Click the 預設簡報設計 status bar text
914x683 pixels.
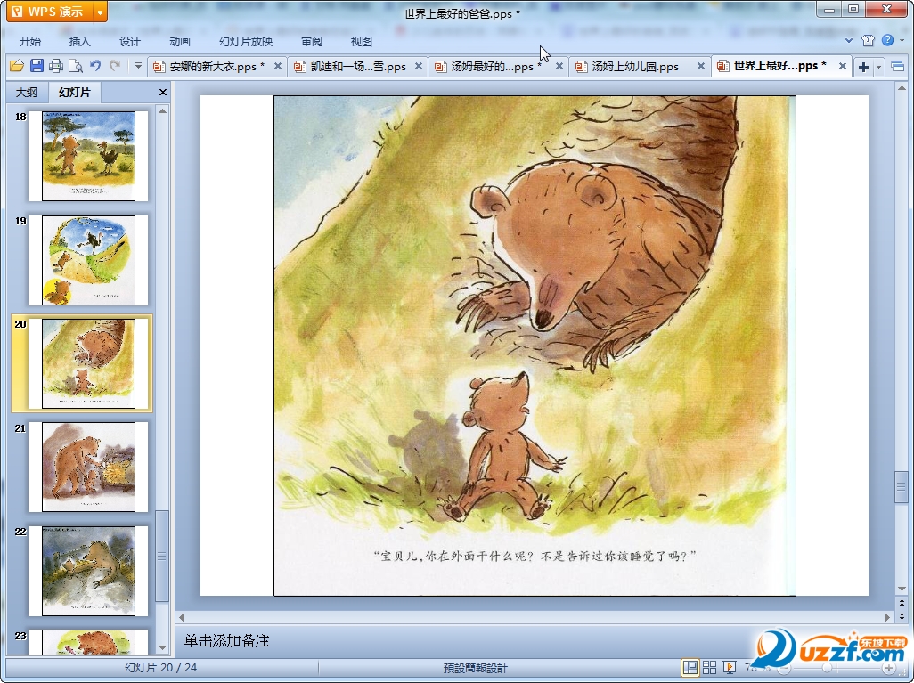pyautogui.click(x=475, y=668)
